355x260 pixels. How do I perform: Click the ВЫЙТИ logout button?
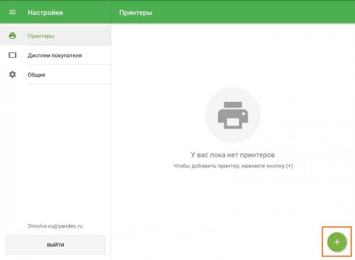[x=55, y=244]
